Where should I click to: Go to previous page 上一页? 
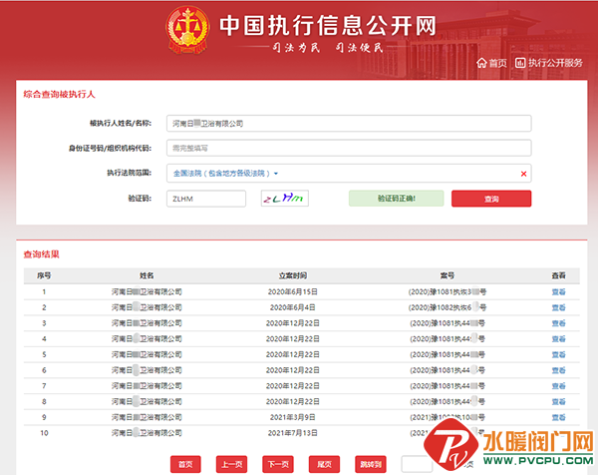[232, 464]
